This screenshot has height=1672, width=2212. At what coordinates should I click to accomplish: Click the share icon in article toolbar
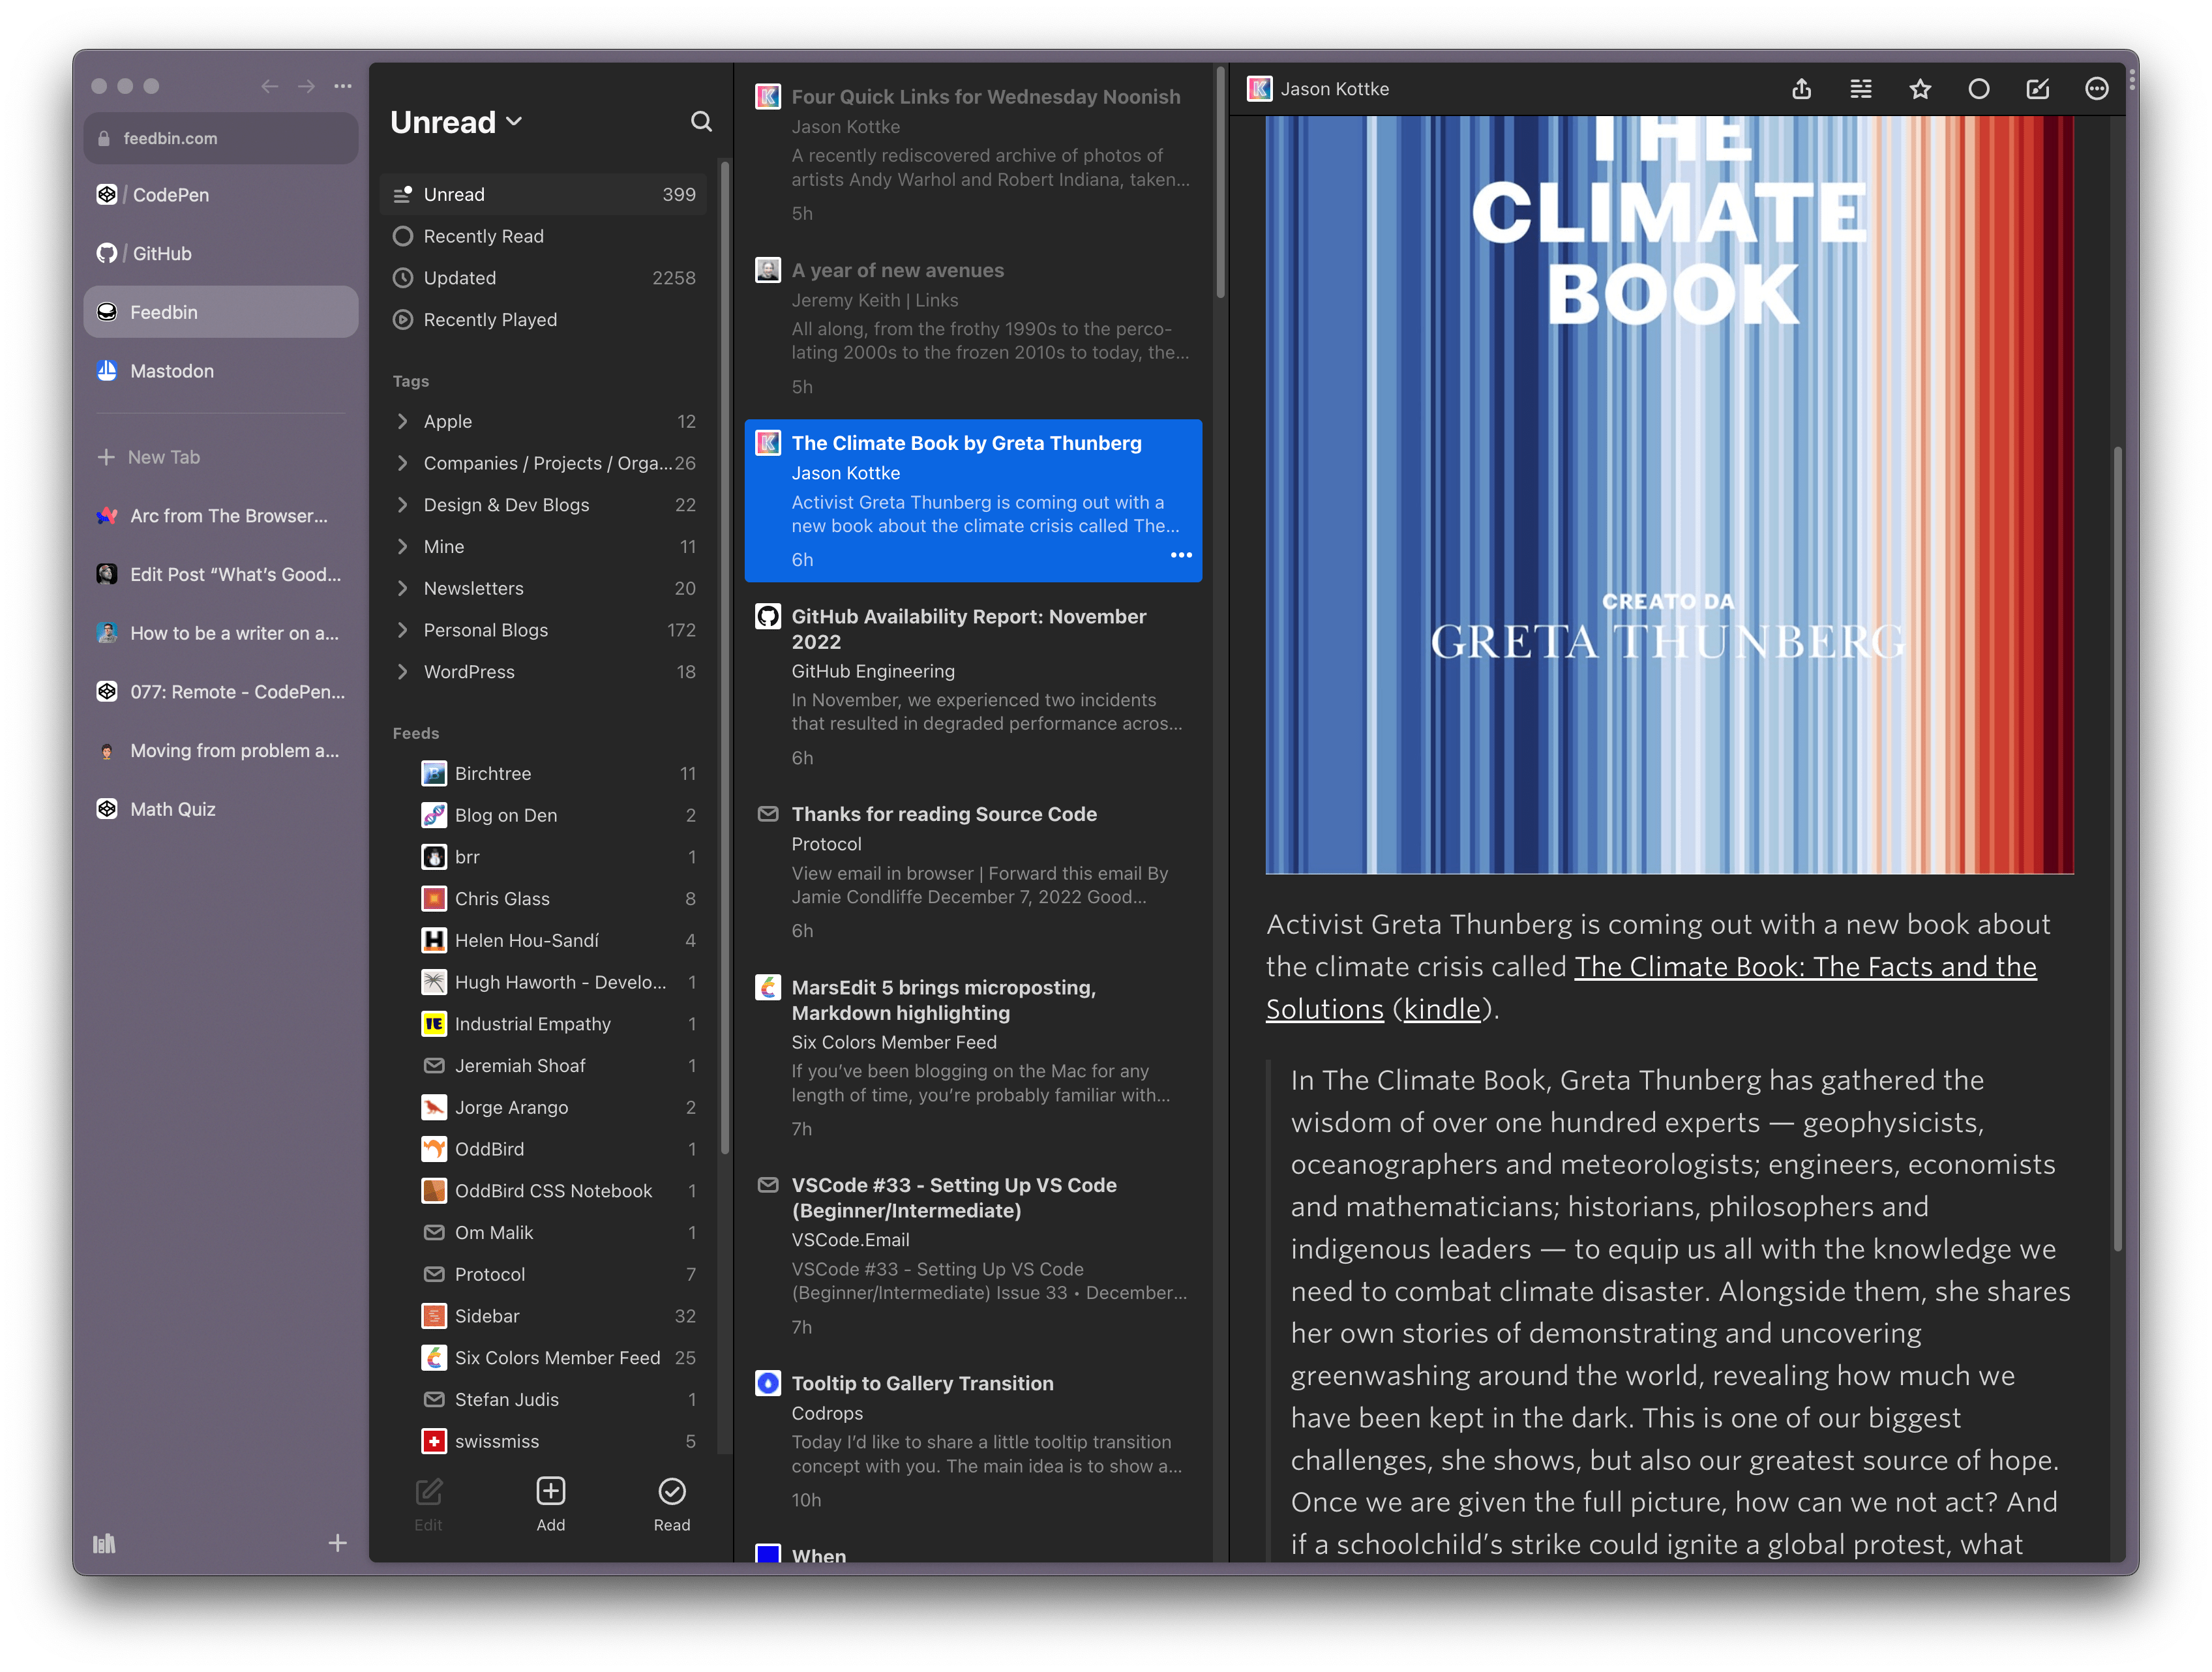point(1801,89)
